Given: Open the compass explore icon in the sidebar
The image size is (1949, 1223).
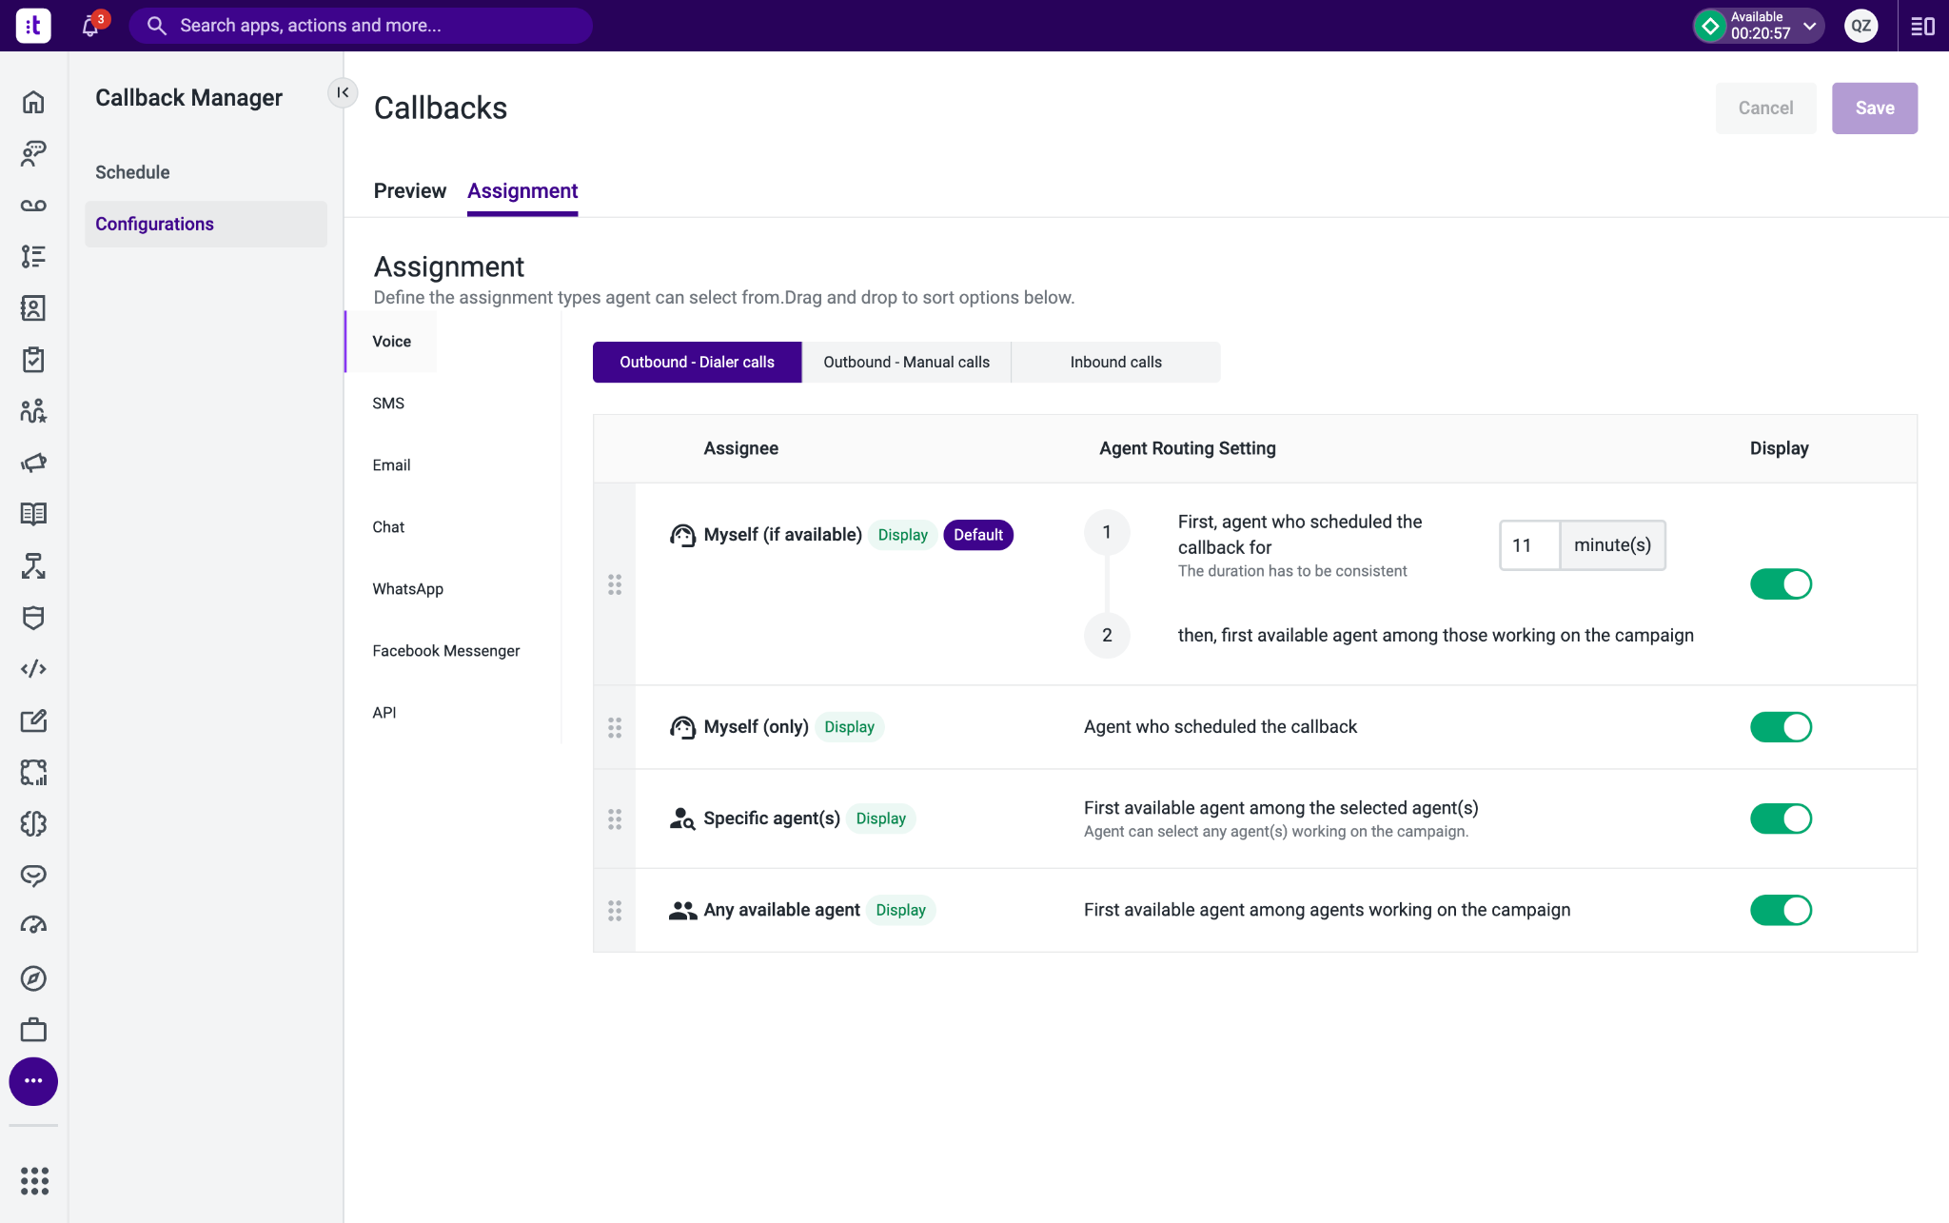Looking at the screenshot, I should (x=33, y=978).
